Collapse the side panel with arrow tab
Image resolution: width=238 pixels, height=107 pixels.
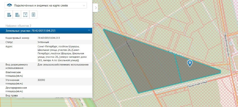click(95, 8)
